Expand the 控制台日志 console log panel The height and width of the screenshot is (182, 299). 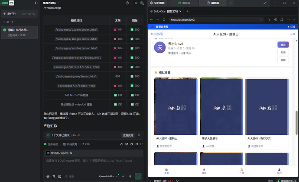151,181
